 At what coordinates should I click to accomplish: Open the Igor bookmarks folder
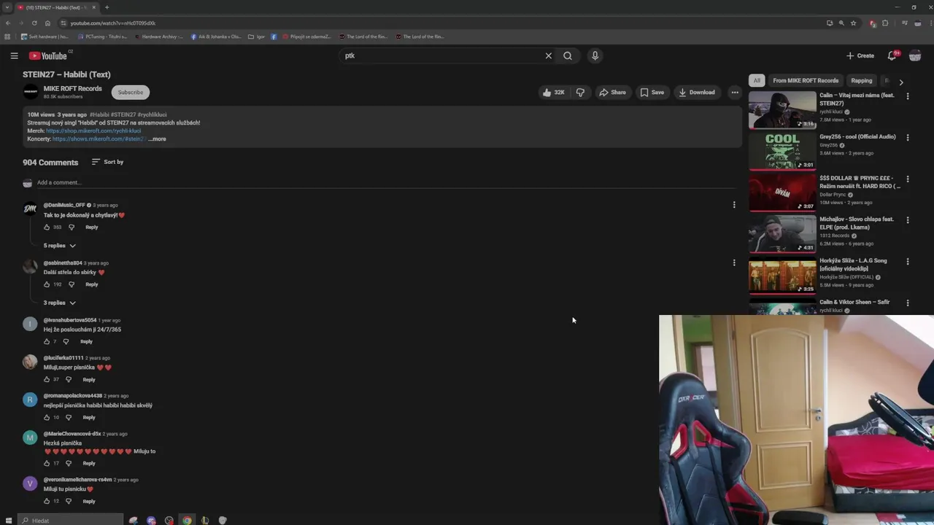(256, 36)
